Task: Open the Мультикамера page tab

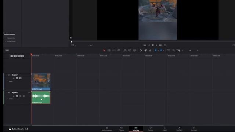Action: pos(107,129)
